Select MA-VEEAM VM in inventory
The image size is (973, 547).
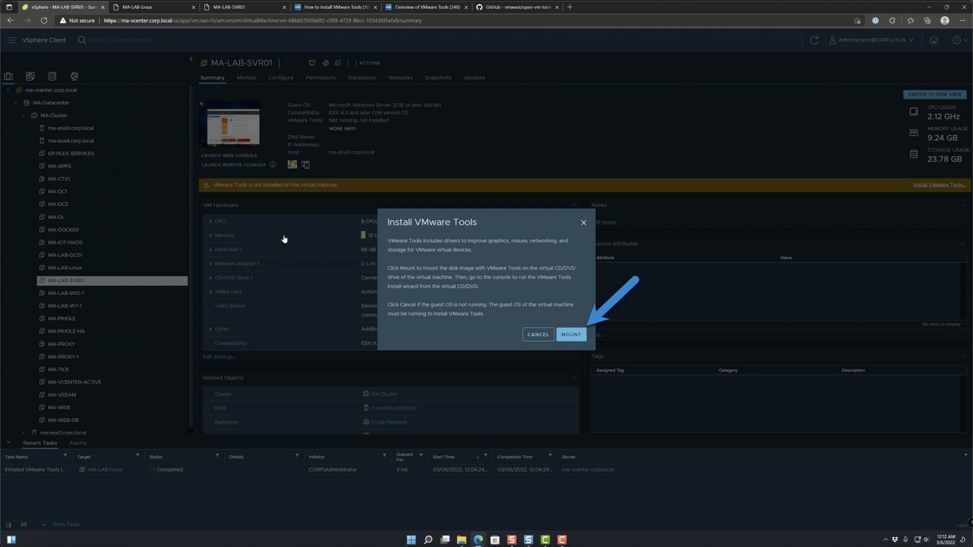[x=61, y=395]
